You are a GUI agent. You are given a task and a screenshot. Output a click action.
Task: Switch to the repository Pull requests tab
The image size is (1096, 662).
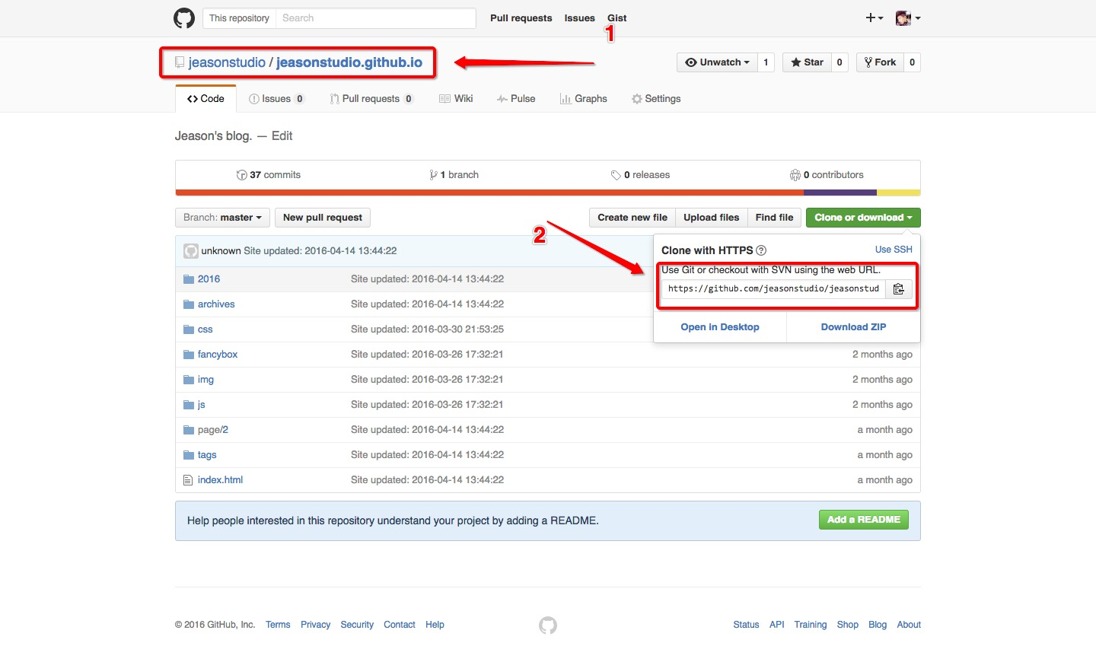coord(371,99)
